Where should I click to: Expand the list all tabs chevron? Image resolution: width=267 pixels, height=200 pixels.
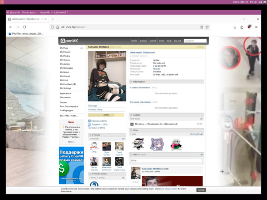click(x=244, y=19)
